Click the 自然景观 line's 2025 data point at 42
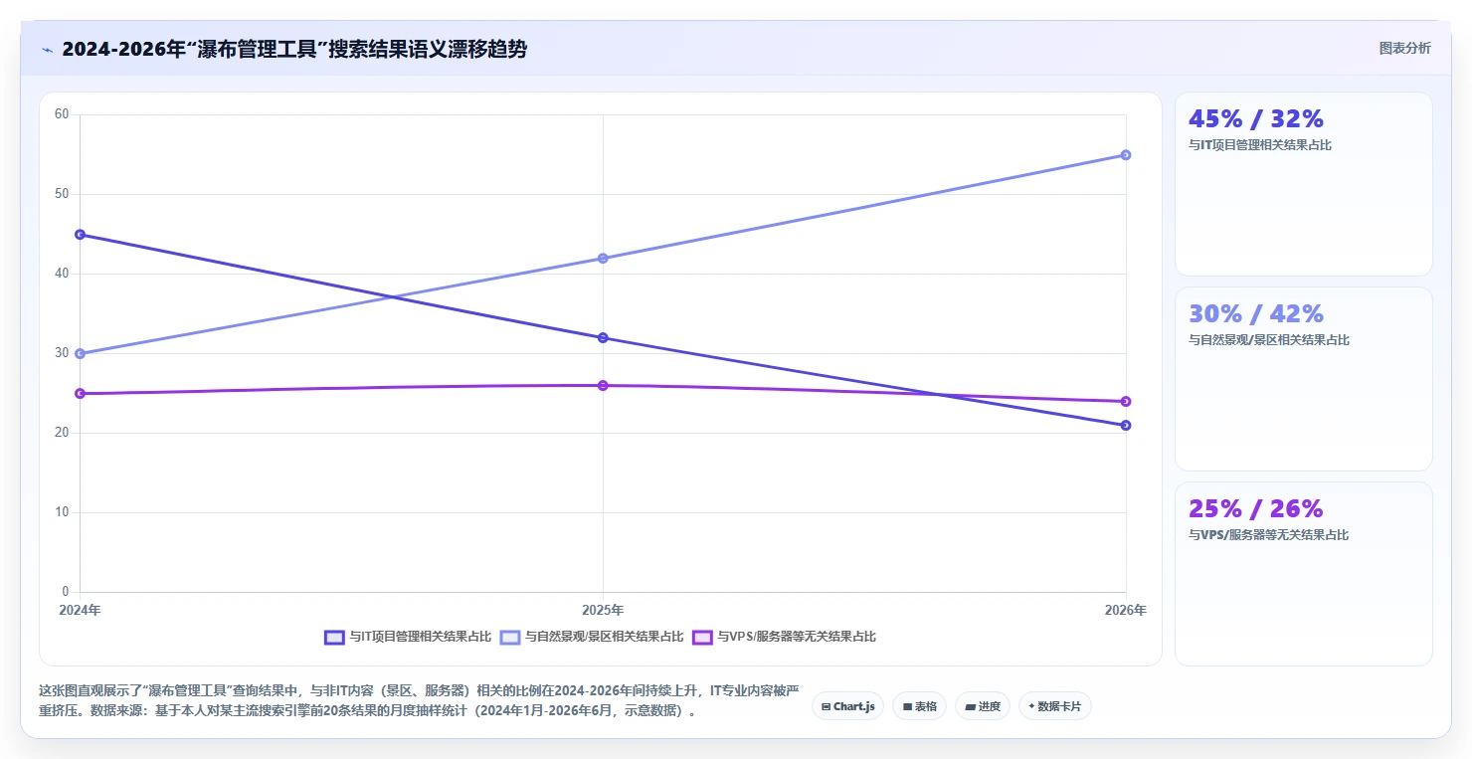Image resolution: width=1472 pixels, height=759 pixels. pyautogui.click(x=603, y=259)
